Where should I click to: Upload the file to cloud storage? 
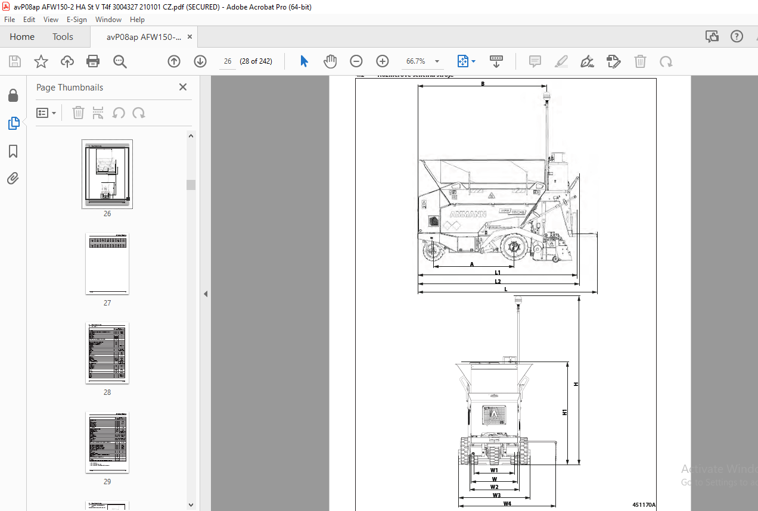point(67,61)
